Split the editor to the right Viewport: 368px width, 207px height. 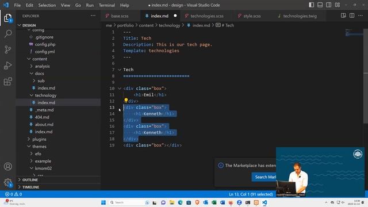[352, 16]
